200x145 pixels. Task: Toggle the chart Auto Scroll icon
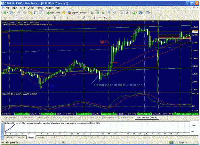click(x=122, y=13)
